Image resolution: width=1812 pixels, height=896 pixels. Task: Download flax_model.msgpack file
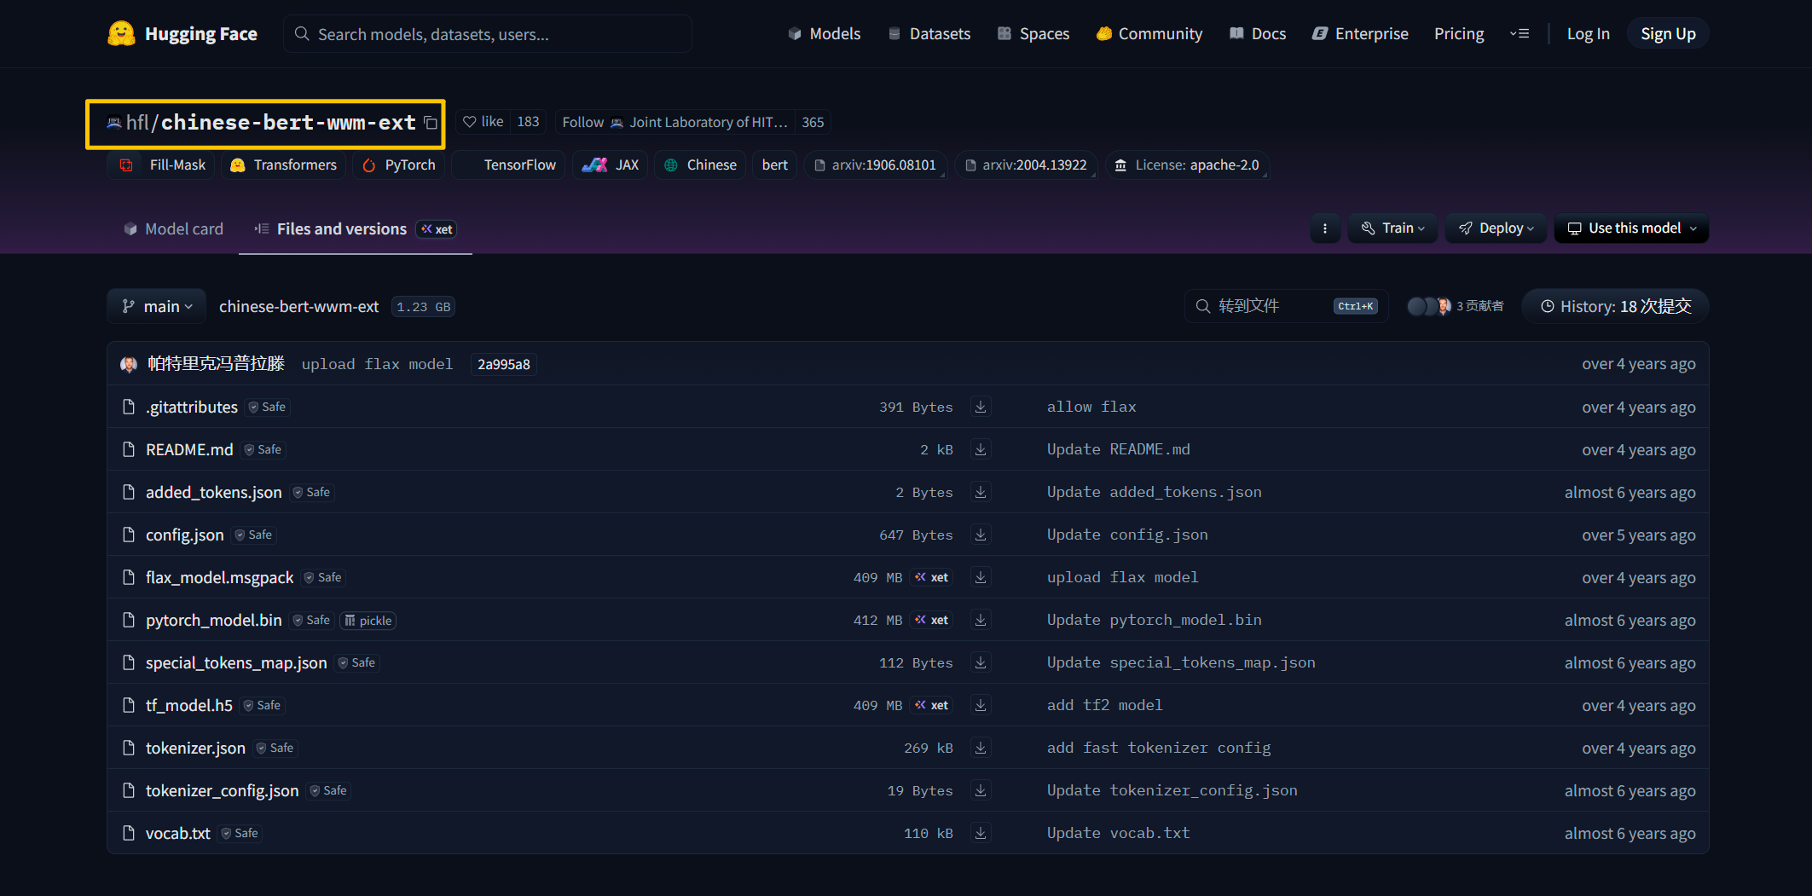pos(981,577)
